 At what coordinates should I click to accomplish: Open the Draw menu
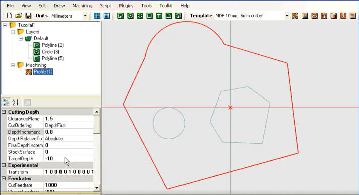tap(59, 5)
